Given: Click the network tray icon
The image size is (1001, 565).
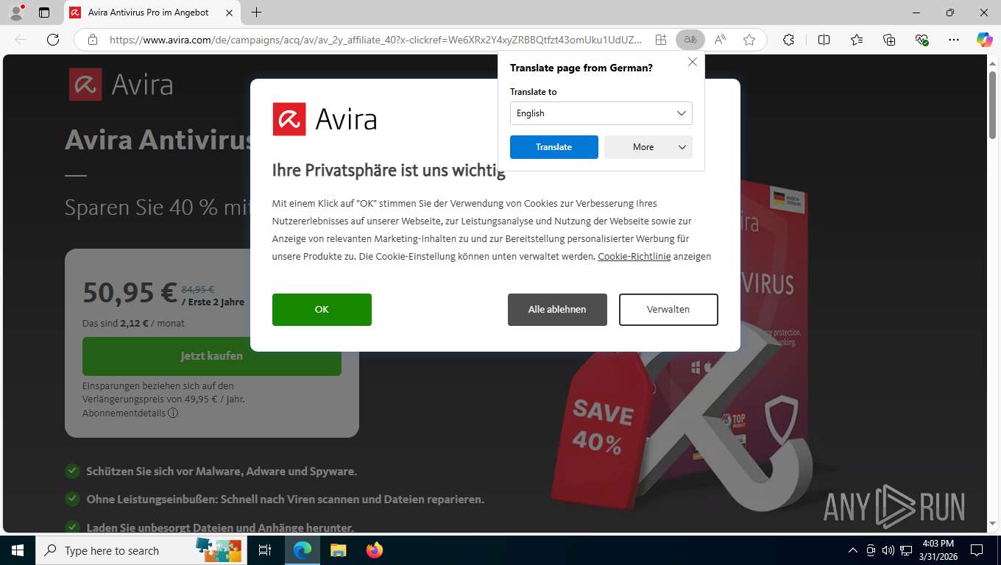Looking at the screenshot, I should click(906, 550).
